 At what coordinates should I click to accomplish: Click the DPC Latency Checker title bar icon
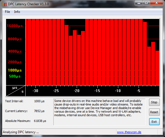(4, 4)
